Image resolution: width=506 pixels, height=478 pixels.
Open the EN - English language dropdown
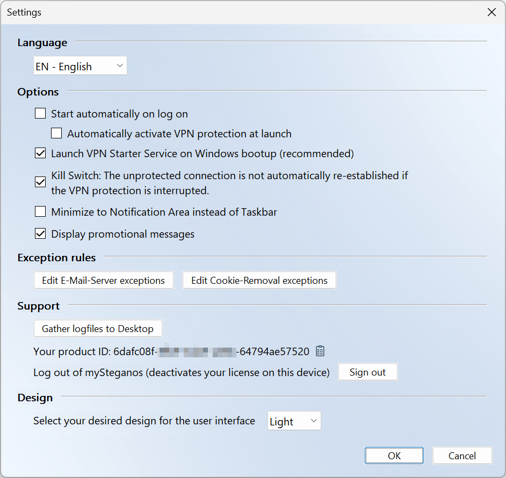point(79,65)
